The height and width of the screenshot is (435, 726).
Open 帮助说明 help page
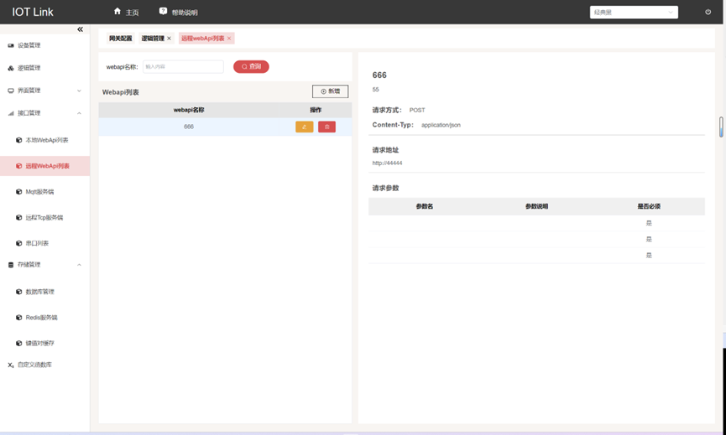pyautogui.click(x=178, y=12)
